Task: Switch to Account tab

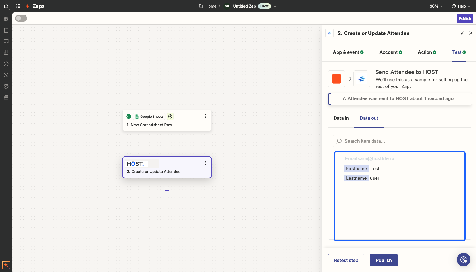Action: click(x=391, y=52)
